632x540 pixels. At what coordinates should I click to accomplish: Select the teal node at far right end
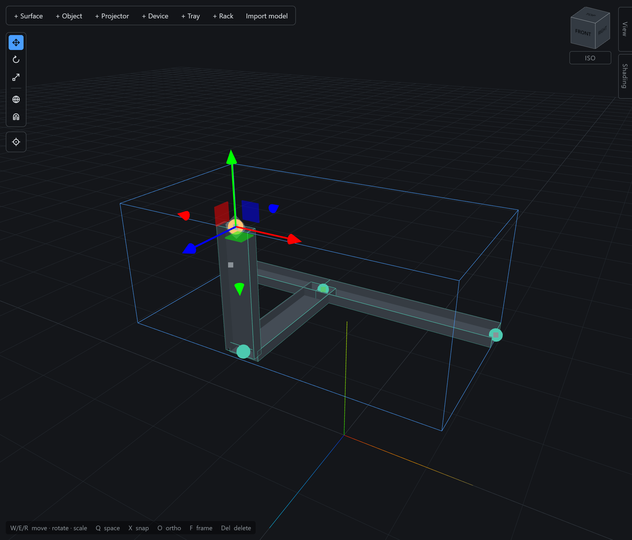[x=496, y=335]
